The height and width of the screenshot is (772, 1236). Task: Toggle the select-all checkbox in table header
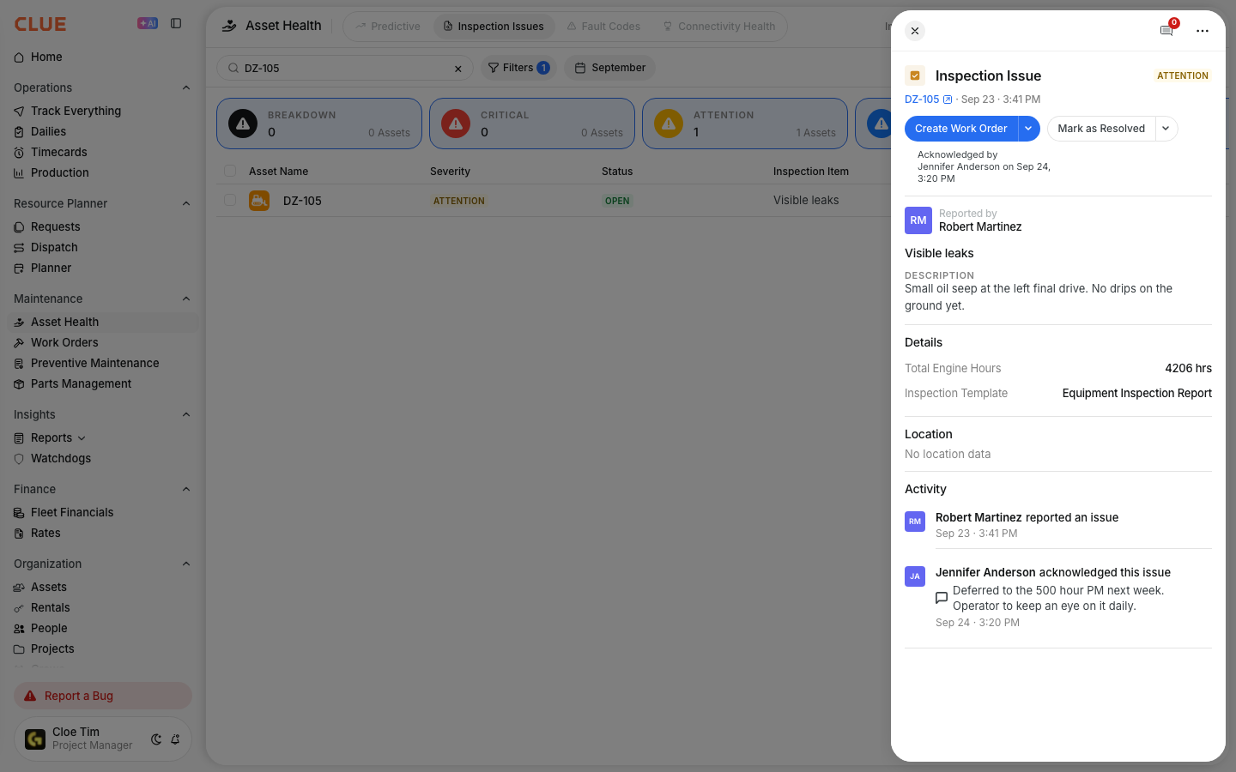pyautogui.click(x=230, y=171)
